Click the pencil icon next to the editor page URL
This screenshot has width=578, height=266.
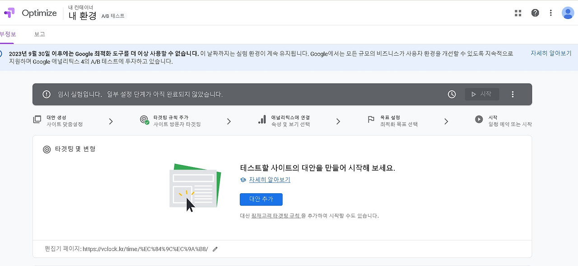point(215,249)
